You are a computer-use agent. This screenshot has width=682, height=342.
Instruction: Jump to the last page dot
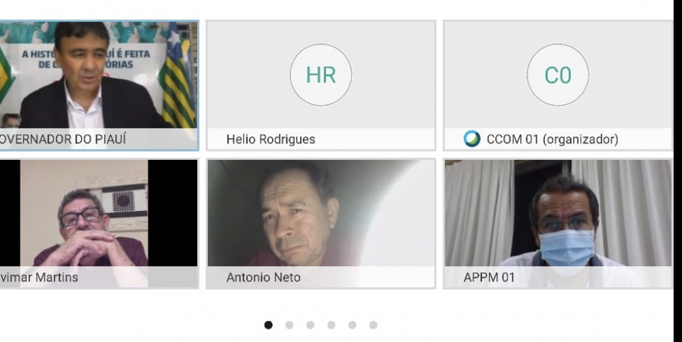tap(374, 325)
